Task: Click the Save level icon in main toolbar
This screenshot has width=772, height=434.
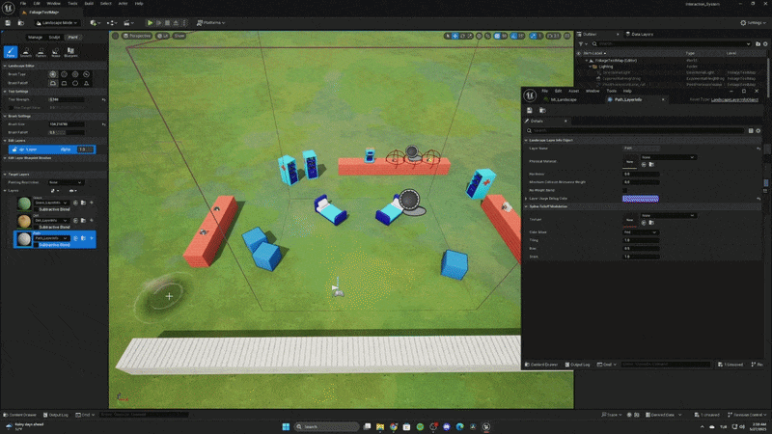Action: tap(8, 22)
